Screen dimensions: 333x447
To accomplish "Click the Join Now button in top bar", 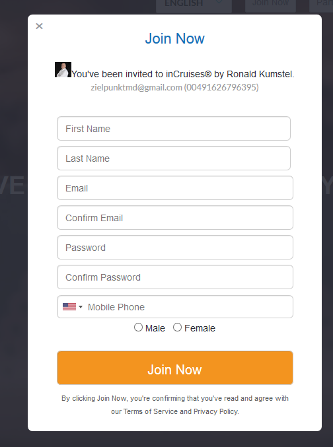I will tap(270, 4).
